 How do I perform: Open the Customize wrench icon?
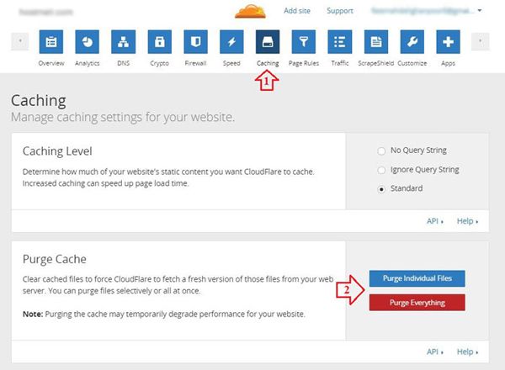[412, 42]
